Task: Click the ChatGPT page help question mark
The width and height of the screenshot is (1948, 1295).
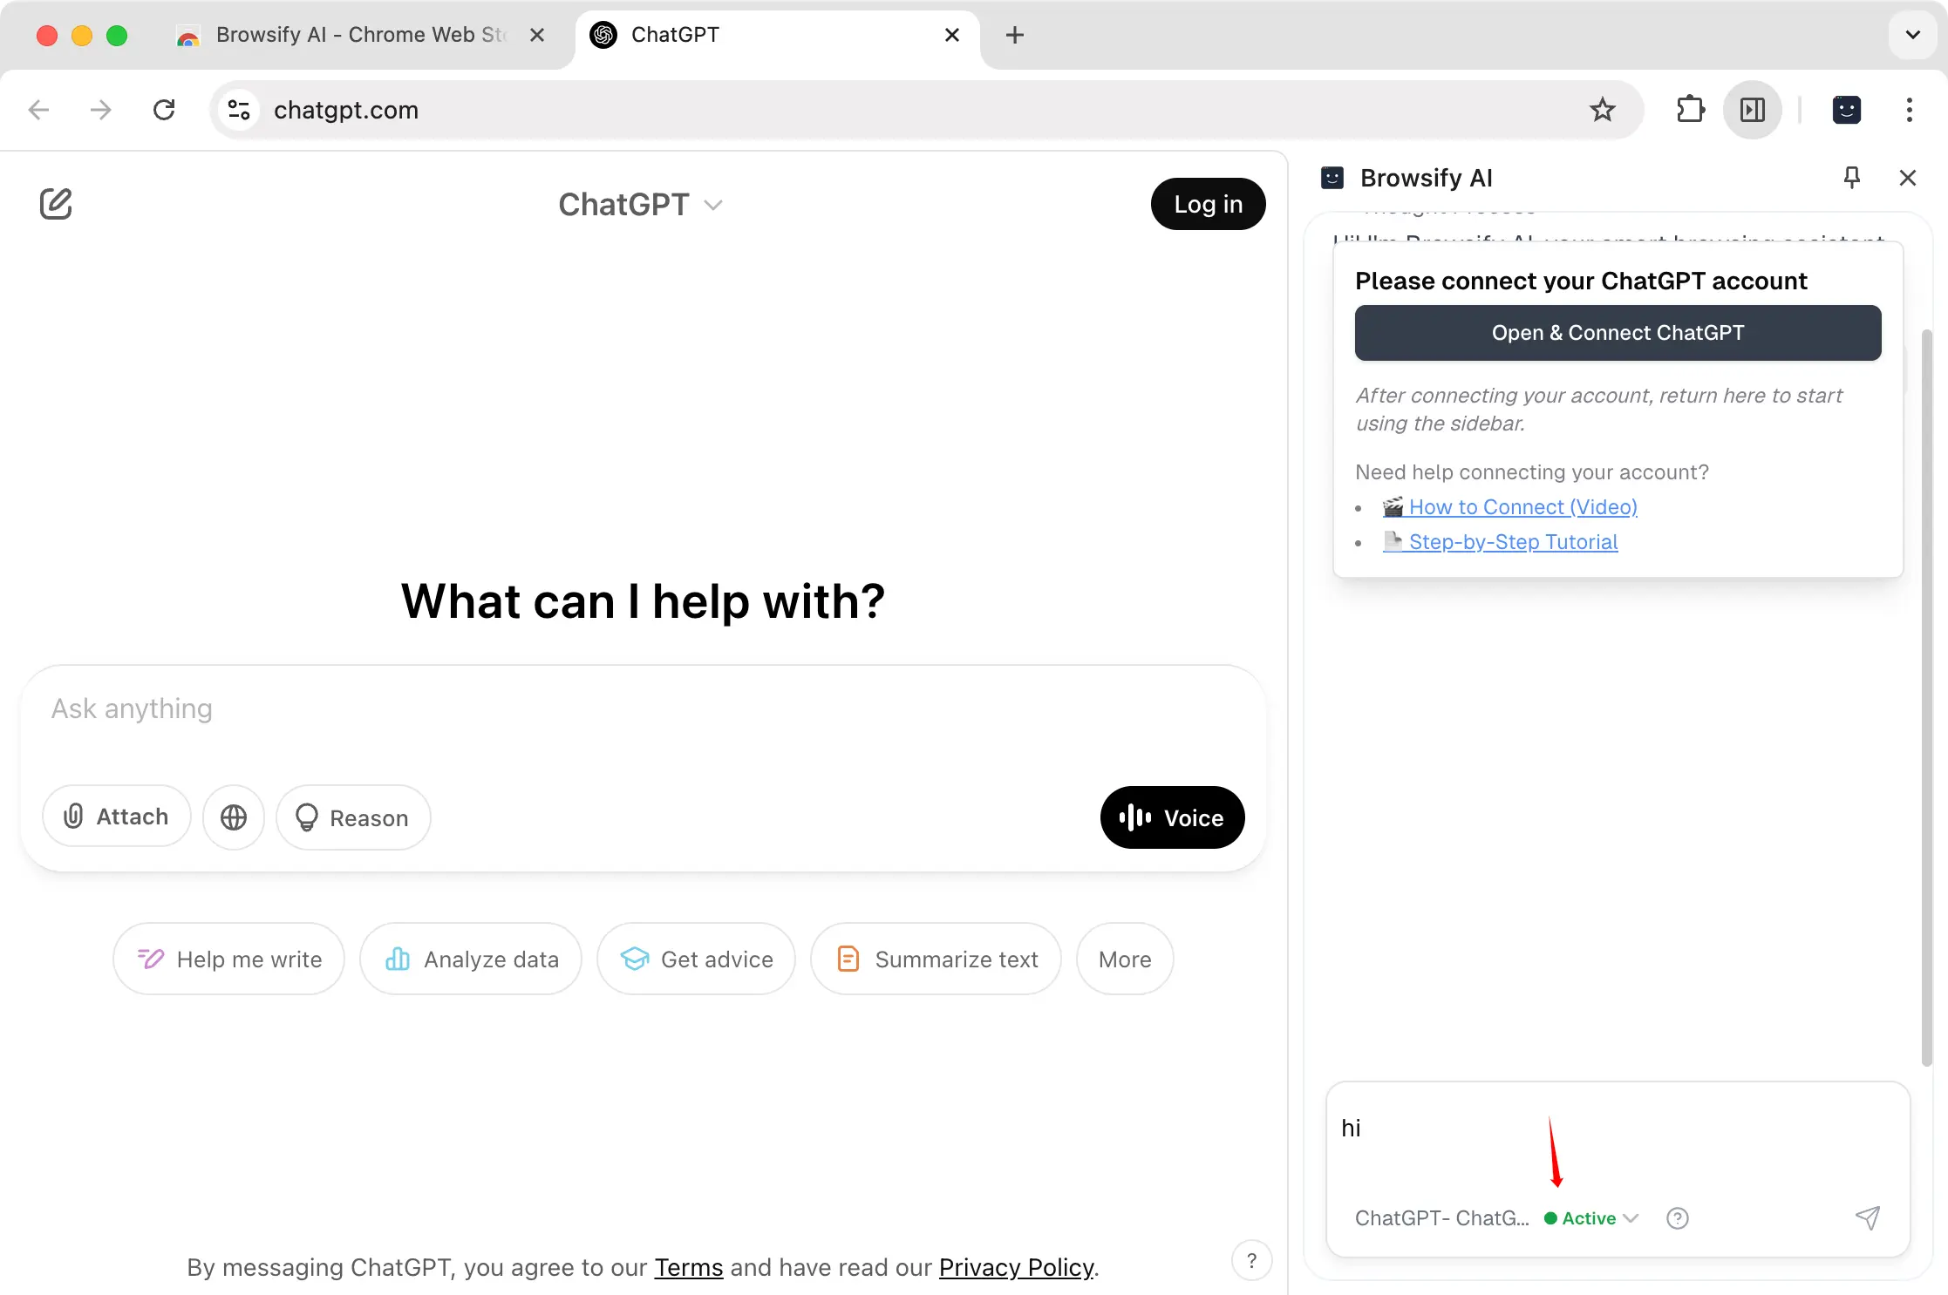Action: coord(1251,1260)
